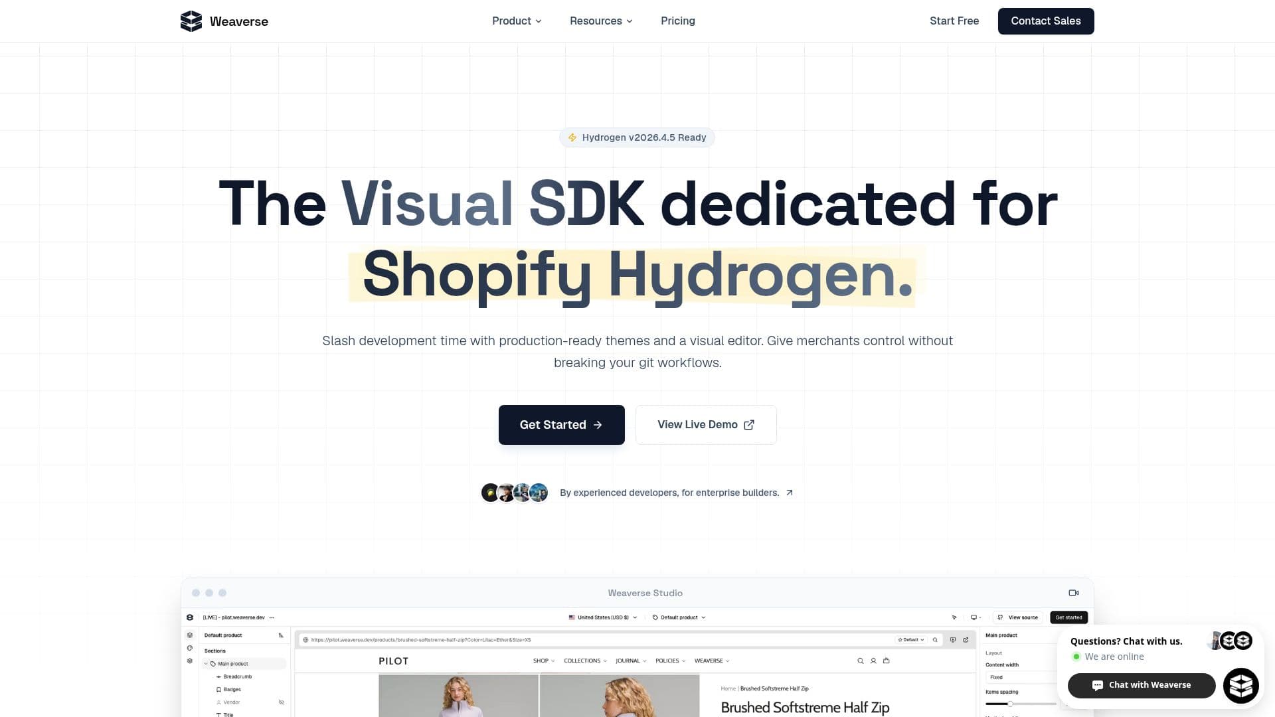
Task: Click the team avatars group
Action: 515,493
